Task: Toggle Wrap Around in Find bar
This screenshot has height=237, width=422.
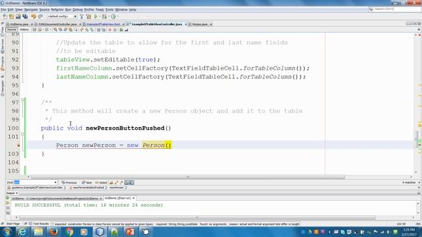Action: pyautogui.click(x=132, y=183)
